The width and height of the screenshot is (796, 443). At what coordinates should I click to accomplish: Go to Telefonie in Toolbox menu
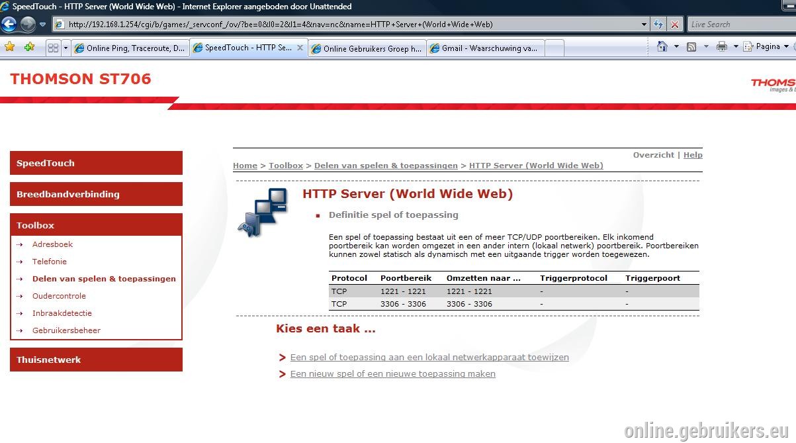(50, 262)
